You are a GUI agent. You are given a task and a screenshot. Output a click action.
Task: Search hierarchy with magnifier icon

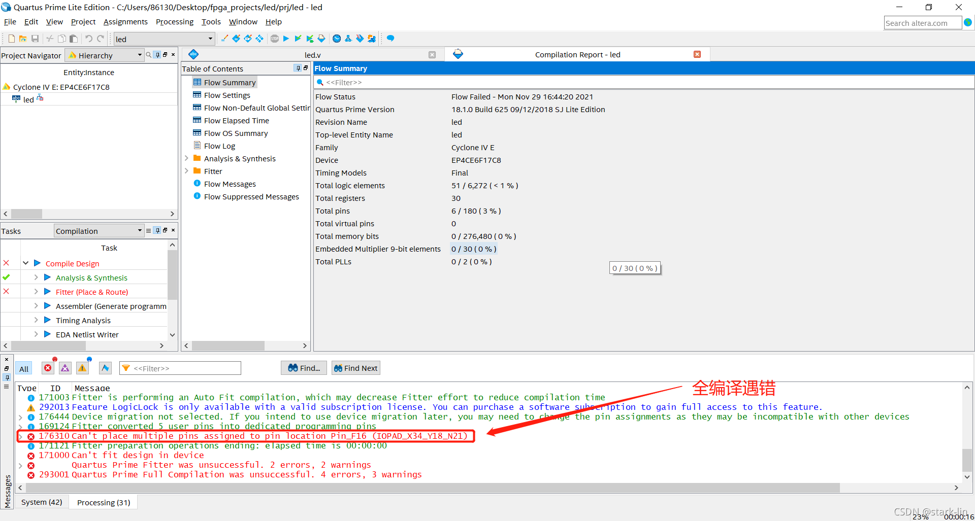pyautogui.click(x=149, y=55)
